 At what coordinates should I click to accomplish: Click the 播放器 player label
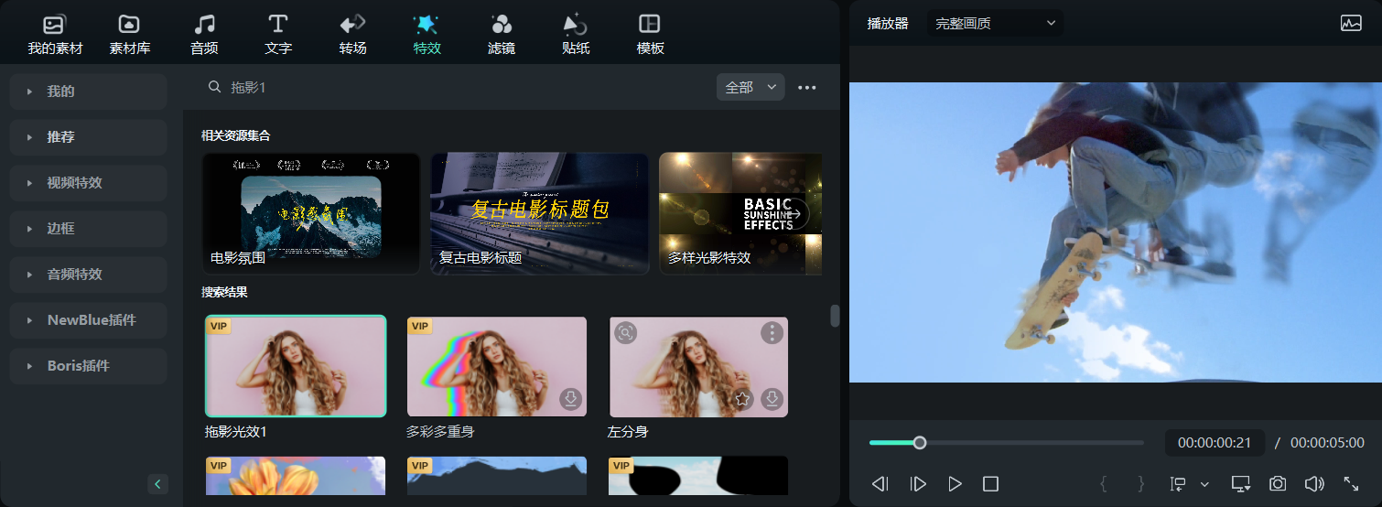(888, 24)
